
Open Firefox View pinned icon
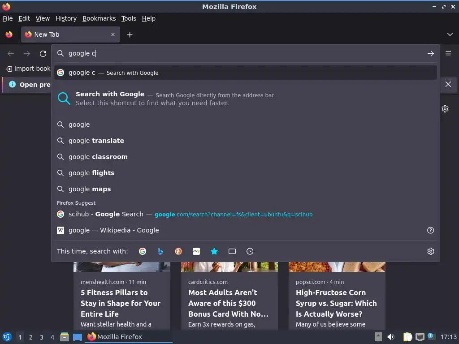9,34
